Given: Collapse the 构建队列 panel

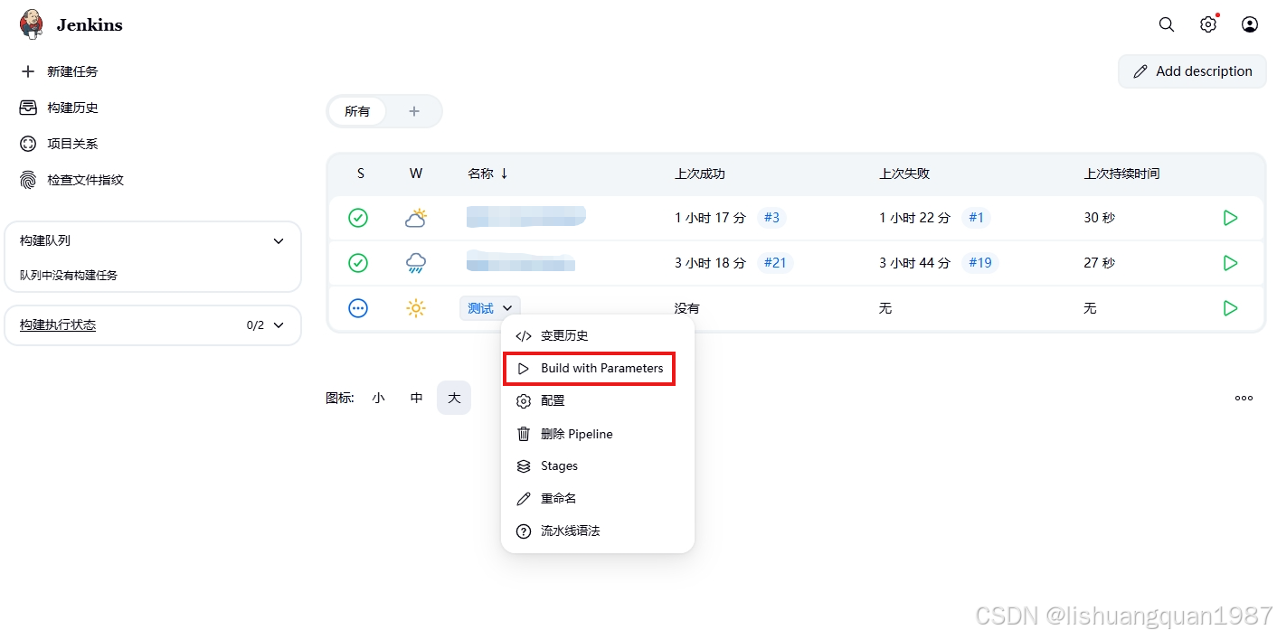Looking at the screenshot, I should (279, 241).
